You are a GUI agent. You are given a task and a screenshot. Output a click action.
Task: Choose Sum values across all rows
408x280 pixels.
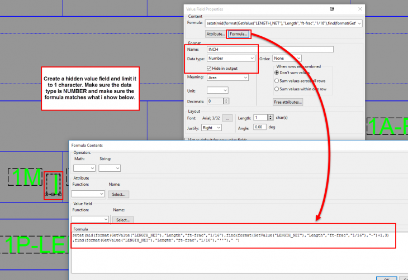pos(277,81)
